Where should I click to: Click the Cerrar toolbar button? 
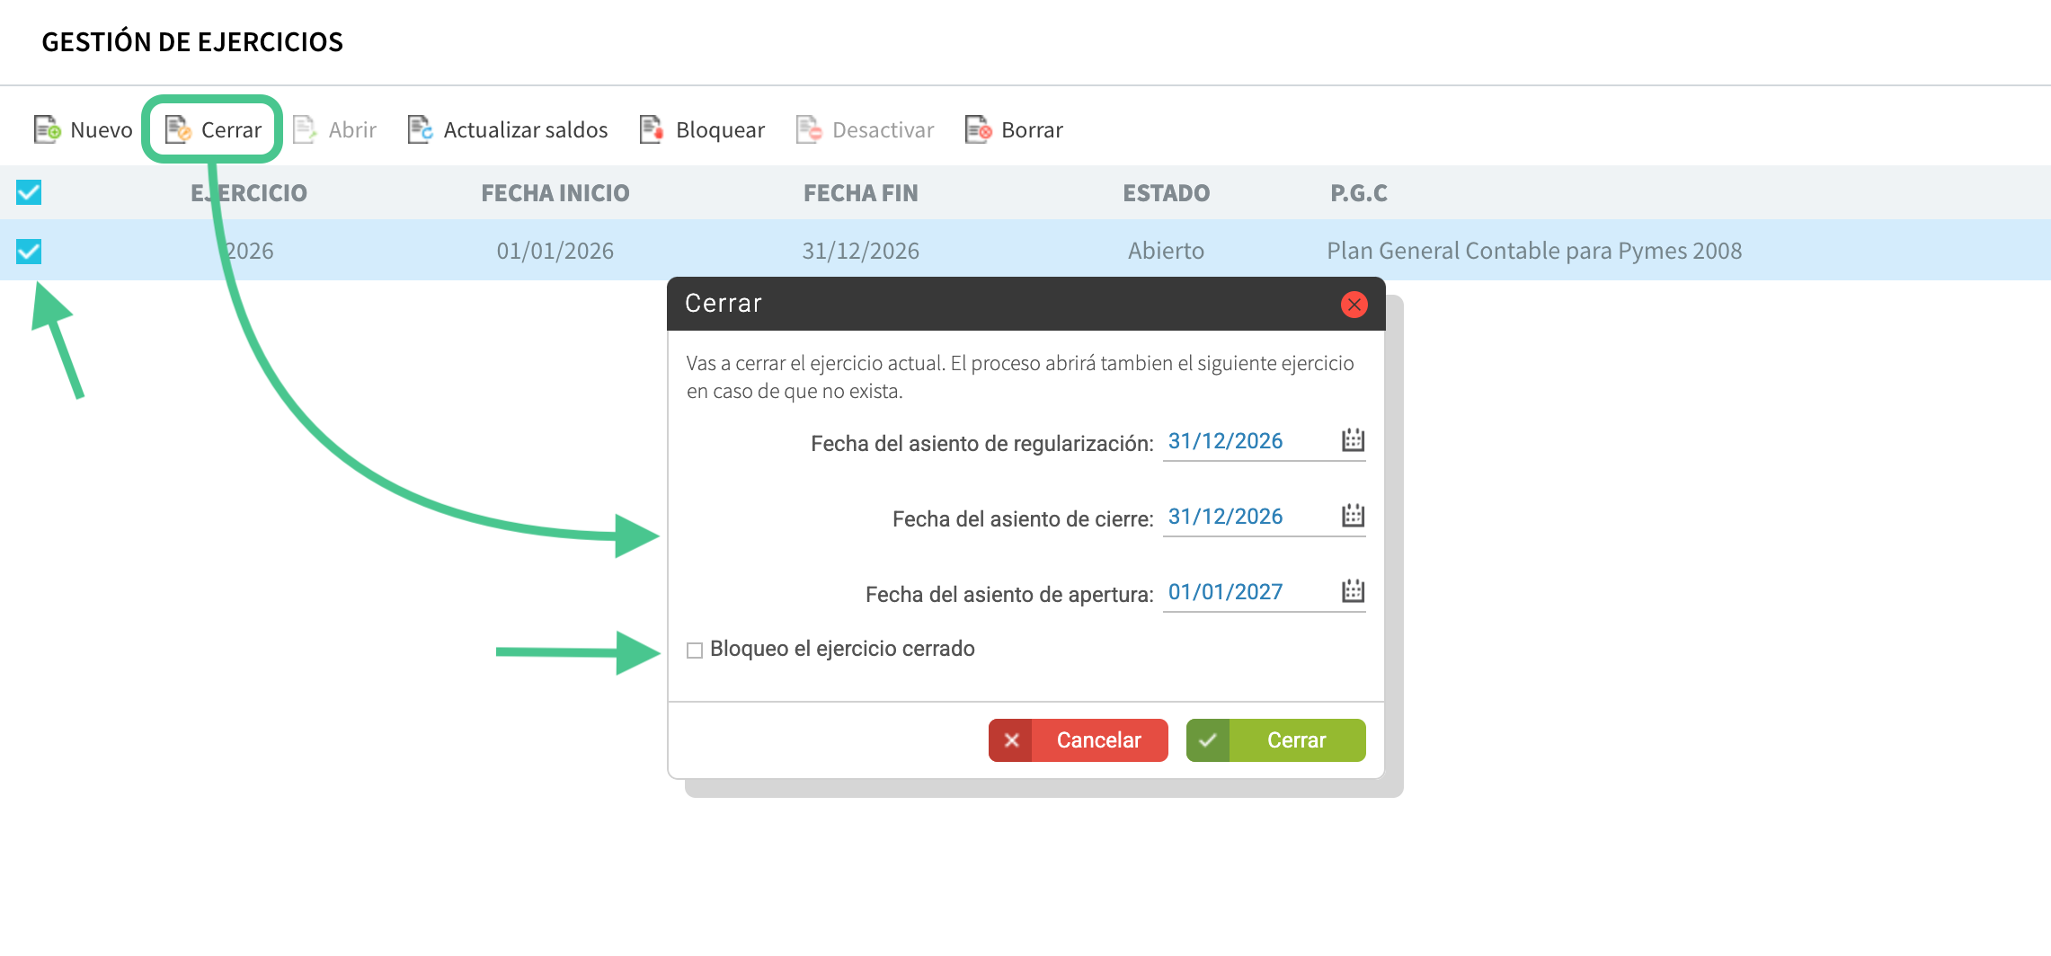coord(214,129)
